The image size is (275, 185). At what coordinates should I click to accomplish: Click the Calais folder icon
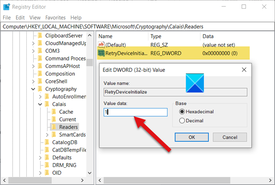(47, 104)
